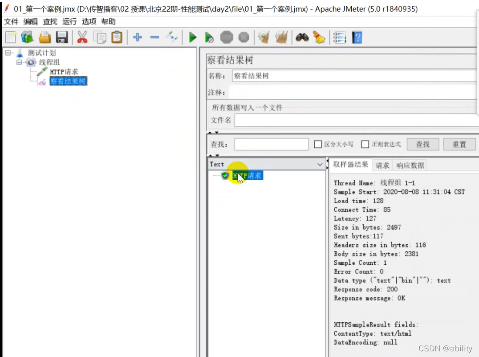The image size is (479, 357).
Task: Select the HTTP请求 sample result
Action: [247, 176]
